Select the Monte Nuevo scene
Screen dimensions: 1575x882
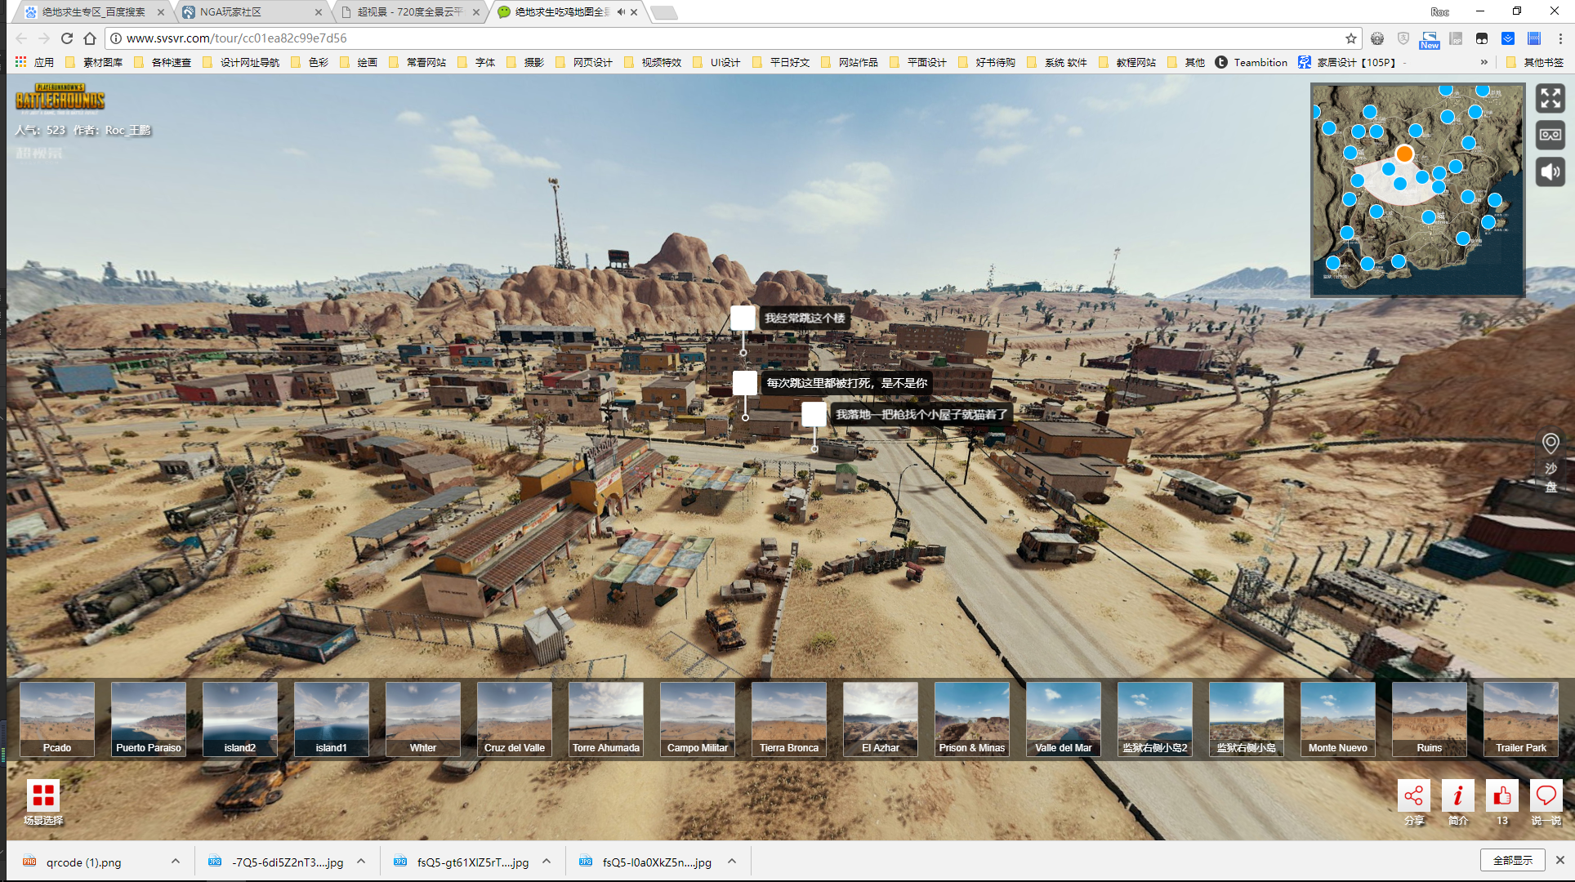tap(1338, 719)
